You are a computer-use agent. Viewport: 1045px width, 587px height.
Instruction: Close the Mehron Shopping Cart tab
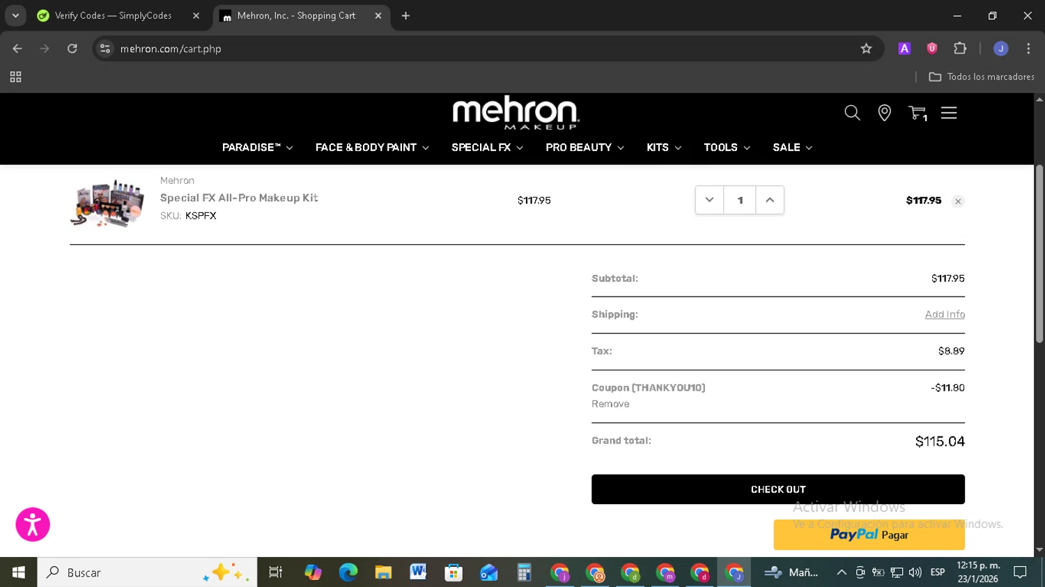click(x=378, y=15)
